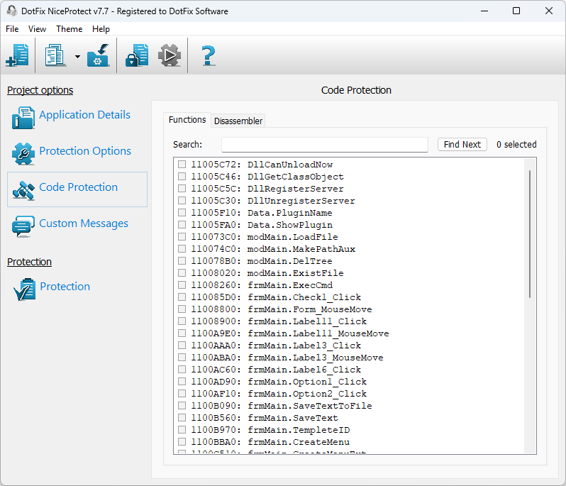Click the Custom Messages chat icon
This screenshot has width=566, height=486.
23,226
